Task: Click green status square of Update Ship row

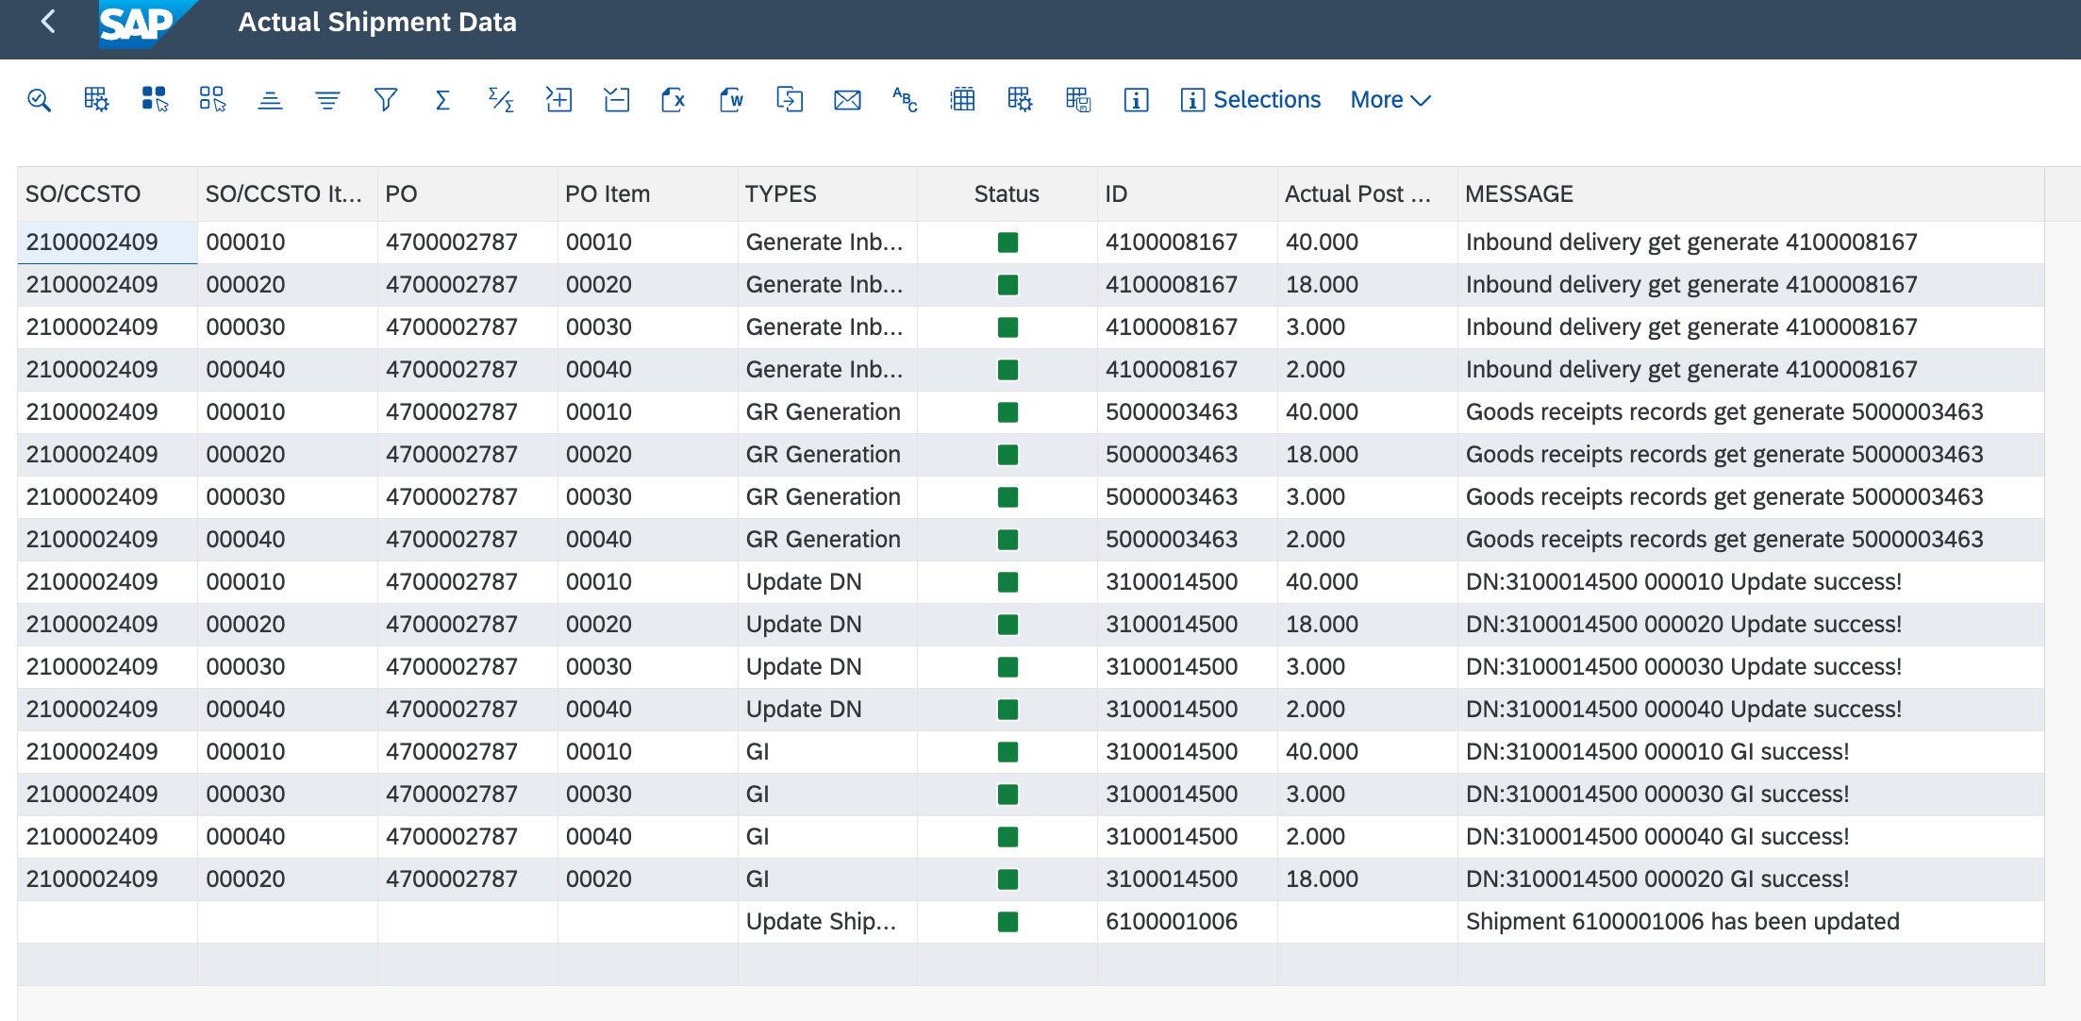Action: pyautogui.click(x=1007, y=922)
